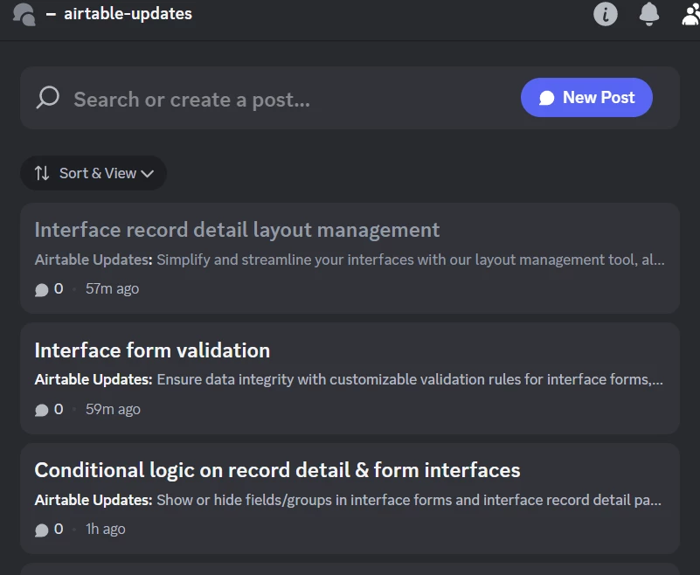The width and height of the screenshot is (700, 575).
Task: Click comment bubble icon on form validation post
Action: pos(42,410)
